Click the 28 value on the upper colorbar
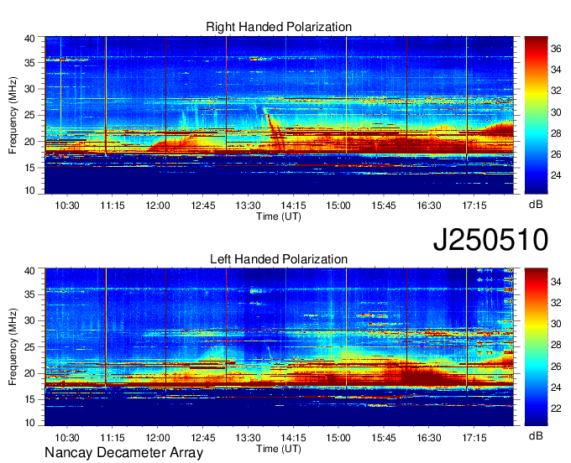Screen dimensions: 571x463 pyautogui.click(x=556, y=133)
